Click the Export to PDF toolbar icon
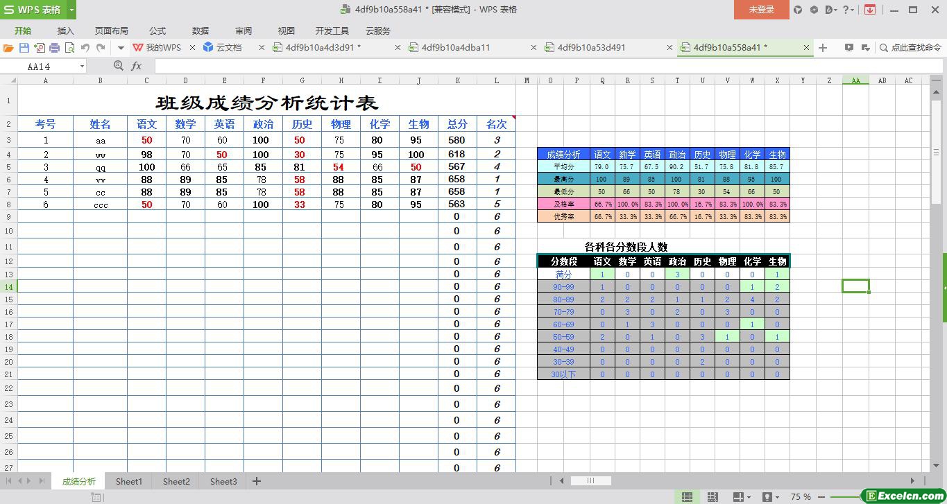This screenshot has width=947, height=504. coord(40,48)
